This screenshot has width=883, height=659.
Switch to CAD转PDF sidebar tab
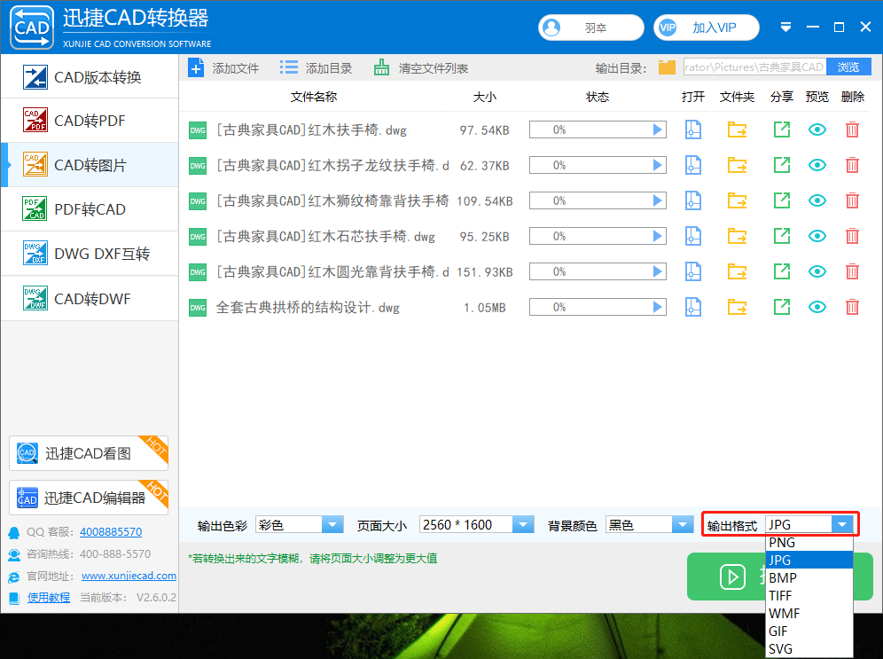90,120
